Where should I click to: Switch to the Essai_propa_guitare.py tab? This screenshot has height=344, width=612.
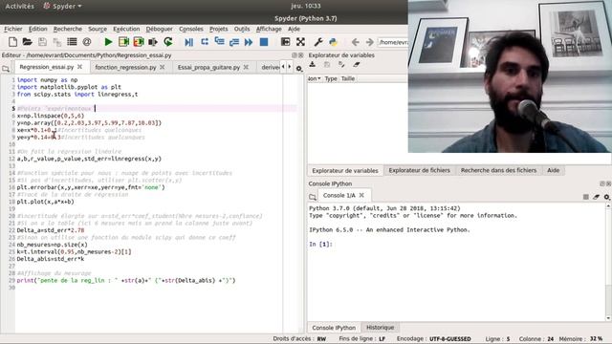(x=208, y=67)
